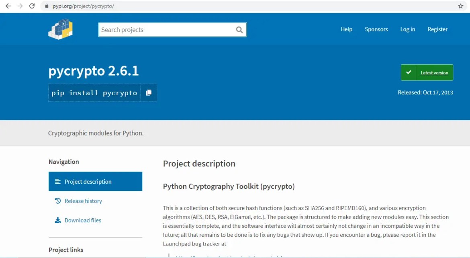
Task: Click Python Cryptography Toolkit (pycrypto) heading
Action: pos(229,186)
